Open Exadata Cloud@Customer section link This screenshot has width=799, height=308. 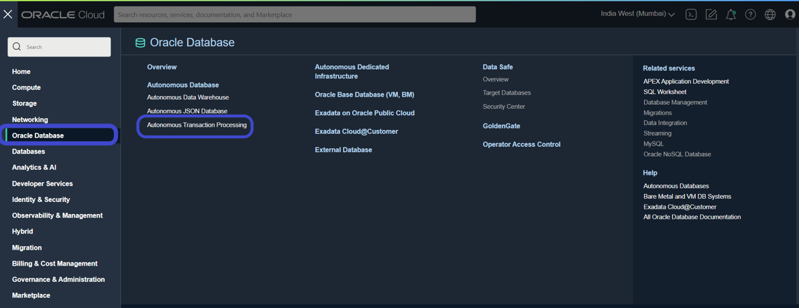click(356, 132)
